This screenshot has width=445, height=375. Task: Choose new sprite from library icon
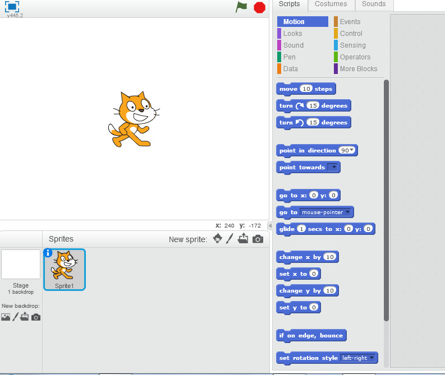[218, 238]
